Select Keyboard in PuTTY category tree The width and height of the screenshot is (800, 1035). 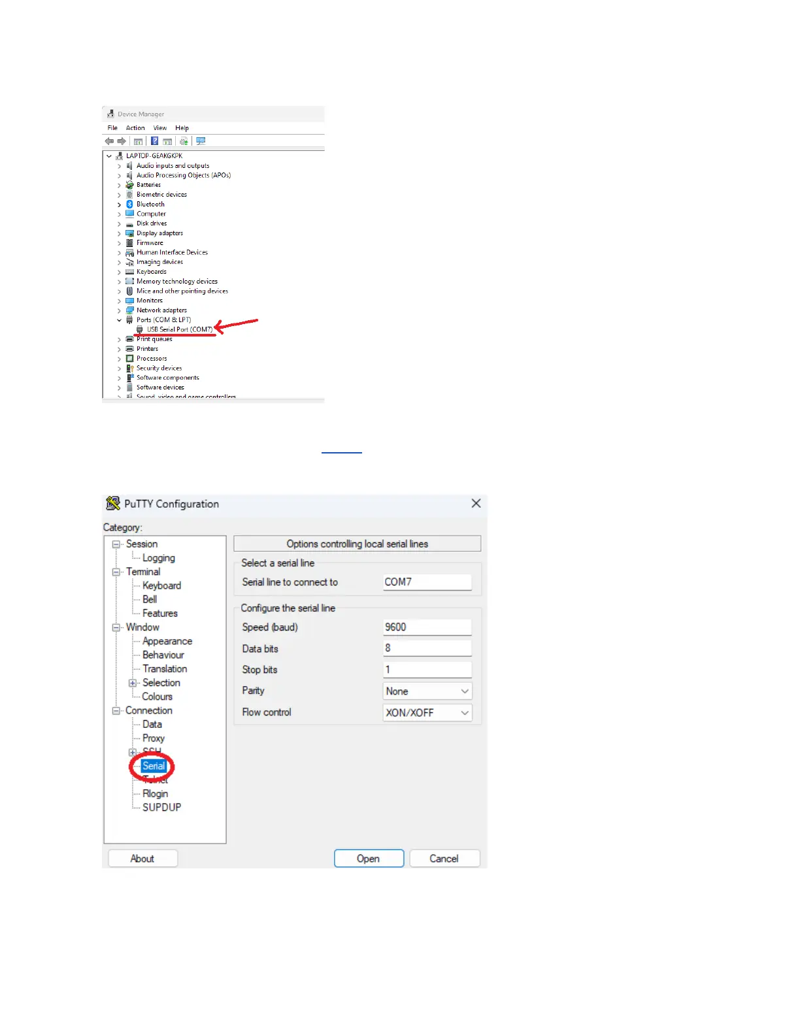point(161,585)
